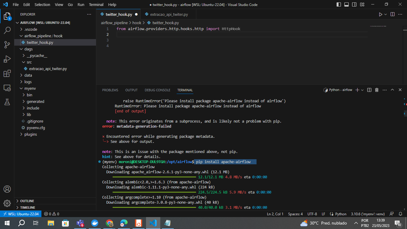Collapse the myenv folder
Screen dimensions: 407x229
coord(55,88)
